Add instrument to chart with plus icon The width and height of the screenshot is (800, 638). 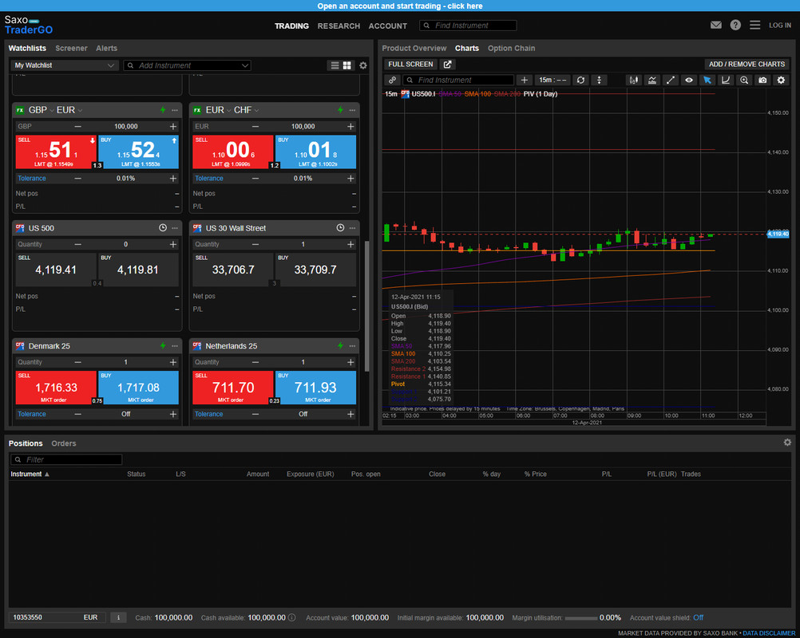(524, 80)
